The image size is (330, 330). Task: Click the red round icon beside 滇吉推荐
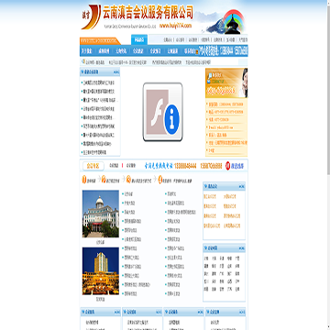click(227, 166)
